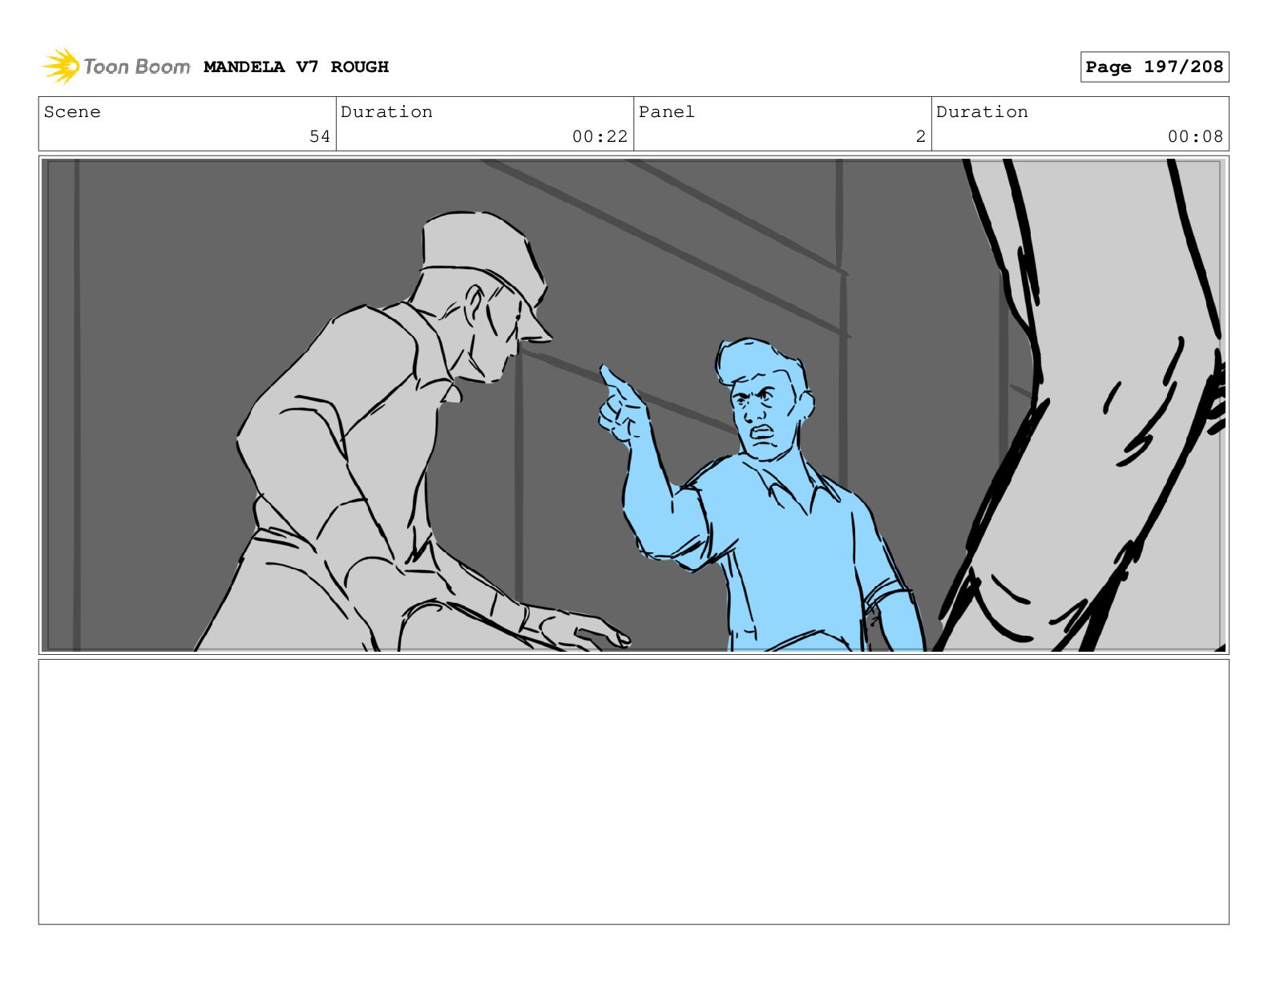Click the Toon Boom logo
Viewport: 1268px width, 982px height.
[115, 67]
